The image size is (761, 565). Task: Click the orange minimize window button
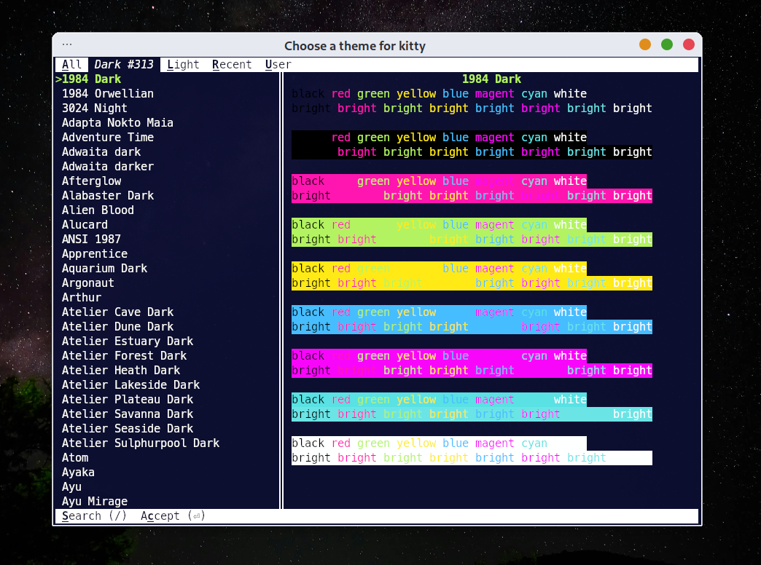pos(645,44)
